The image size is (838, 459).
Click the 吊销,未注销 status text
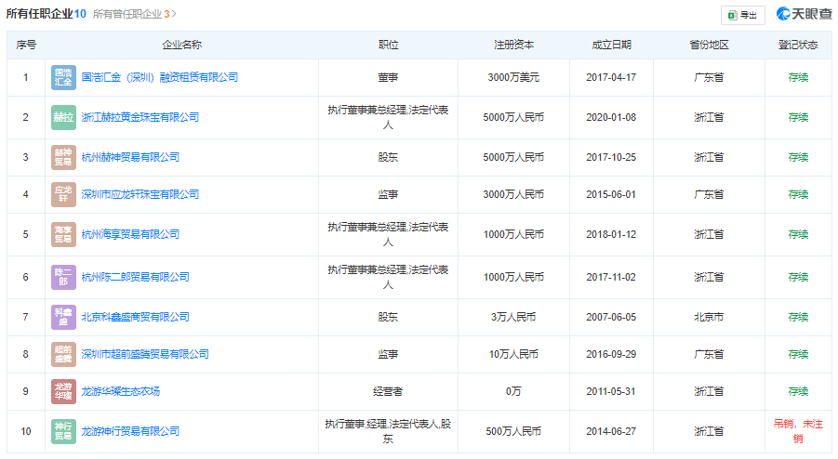[x=798, y=432]
